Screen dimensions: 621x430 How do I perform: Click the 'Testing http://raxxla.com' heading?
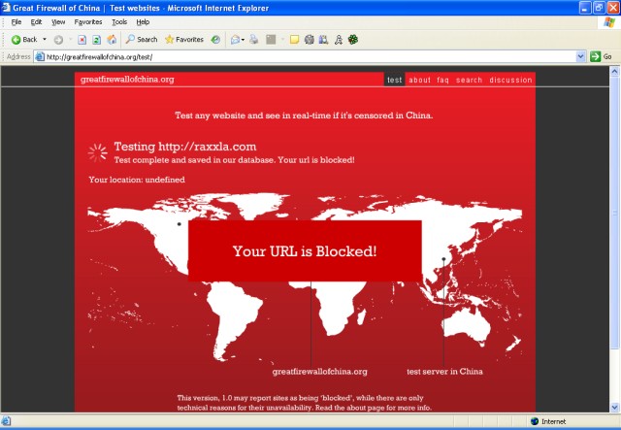(x=185, y=147)
